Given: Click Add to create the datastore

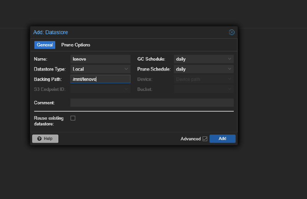Looking at the screenshot, I should (x=223, y=139).
